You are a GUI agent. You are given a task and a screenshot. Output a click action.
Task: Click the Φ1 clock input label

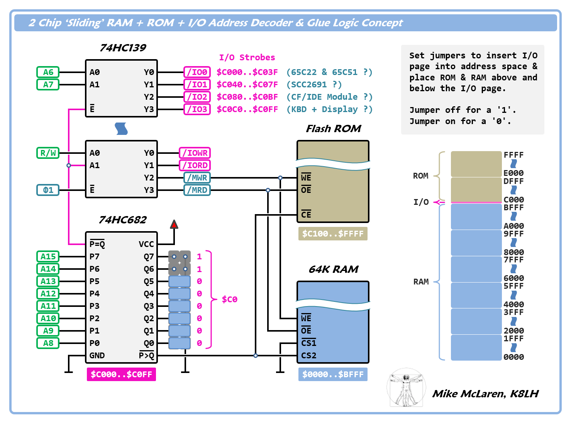(x=48, y=190)
